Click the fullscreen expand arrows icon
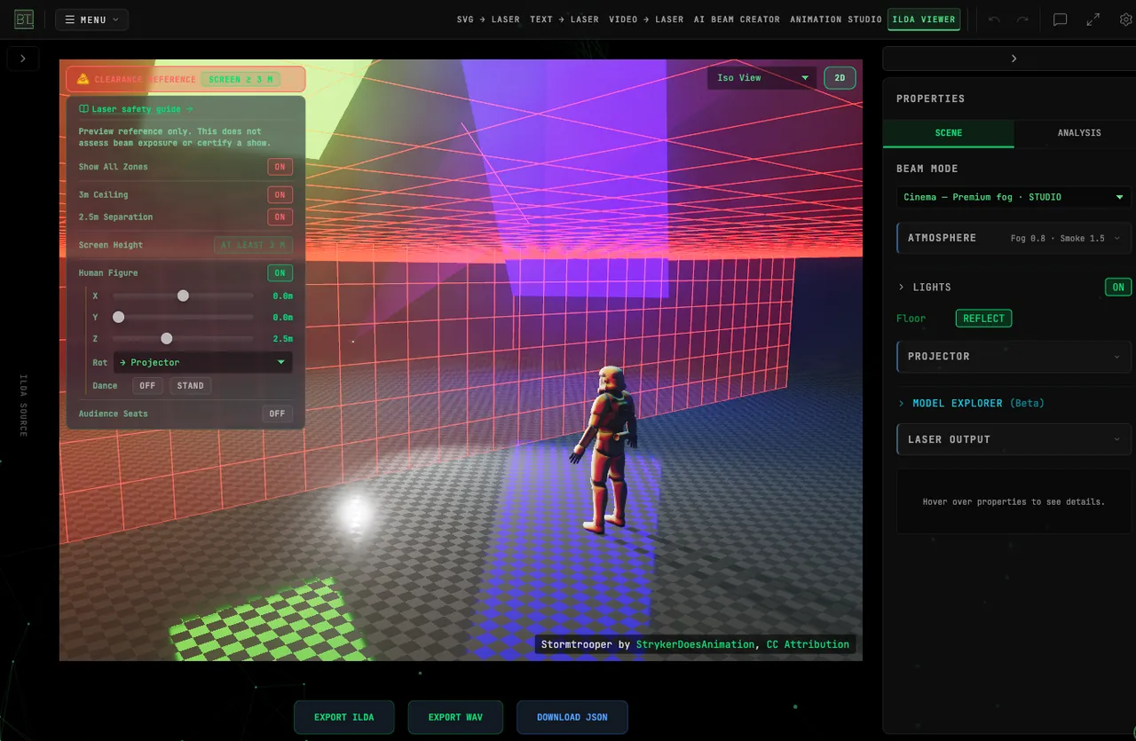 (1093, 20)
